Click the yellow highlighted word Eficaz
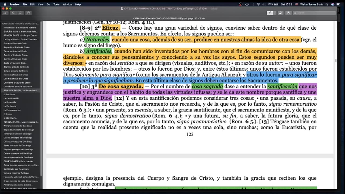 click(x=111, y=28)
